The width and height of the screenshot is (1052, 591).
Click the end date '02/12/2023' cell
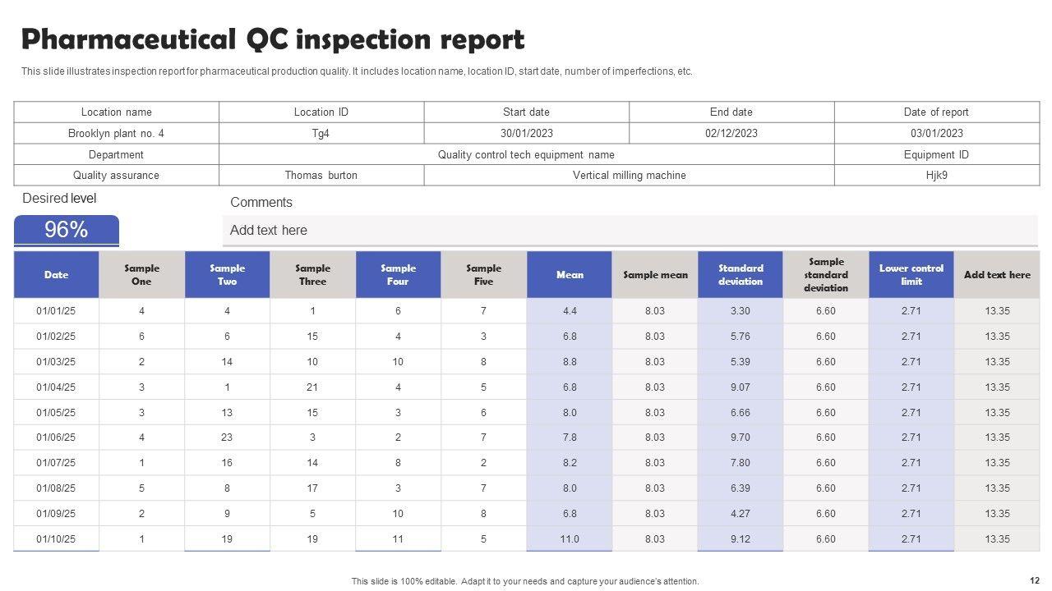[731, 133]
